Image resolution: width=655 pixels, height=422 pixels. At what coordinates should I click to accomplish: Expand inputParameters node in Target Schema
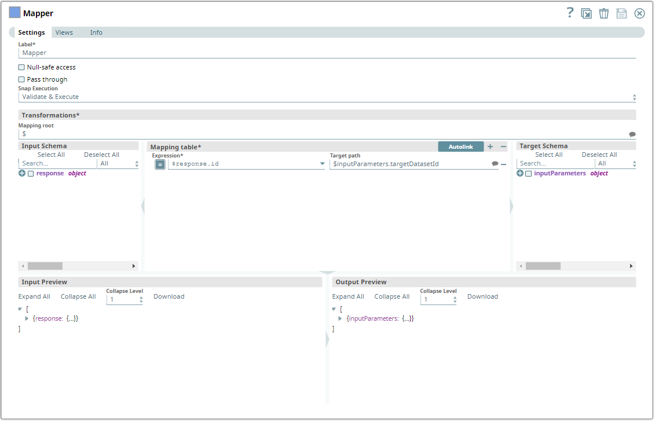coord(520,173)
